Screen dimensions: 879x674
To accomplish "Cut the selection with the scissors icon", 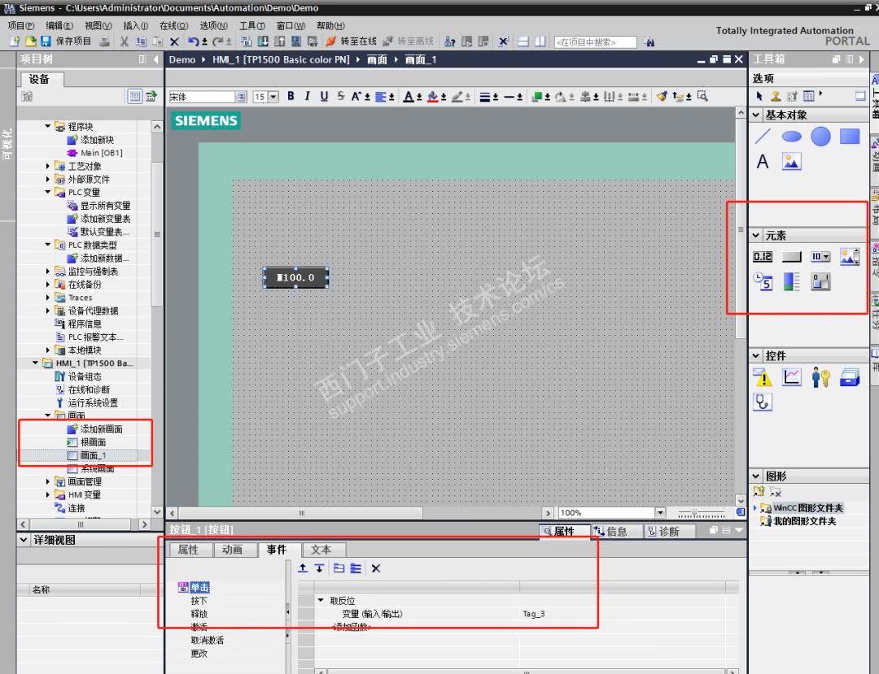I will [x=125, y=41].
